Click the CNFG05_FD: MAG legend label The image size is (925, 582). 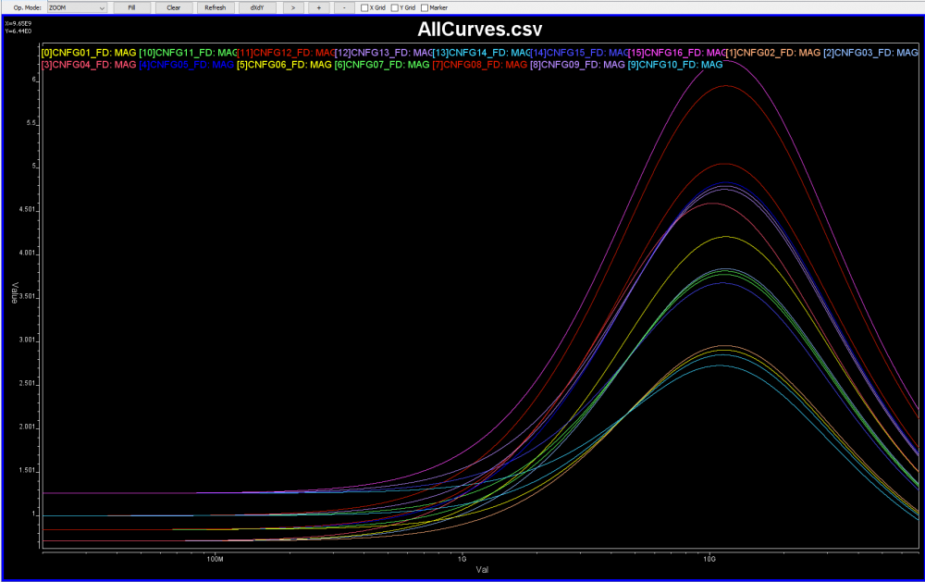click(x=186, y=65)
